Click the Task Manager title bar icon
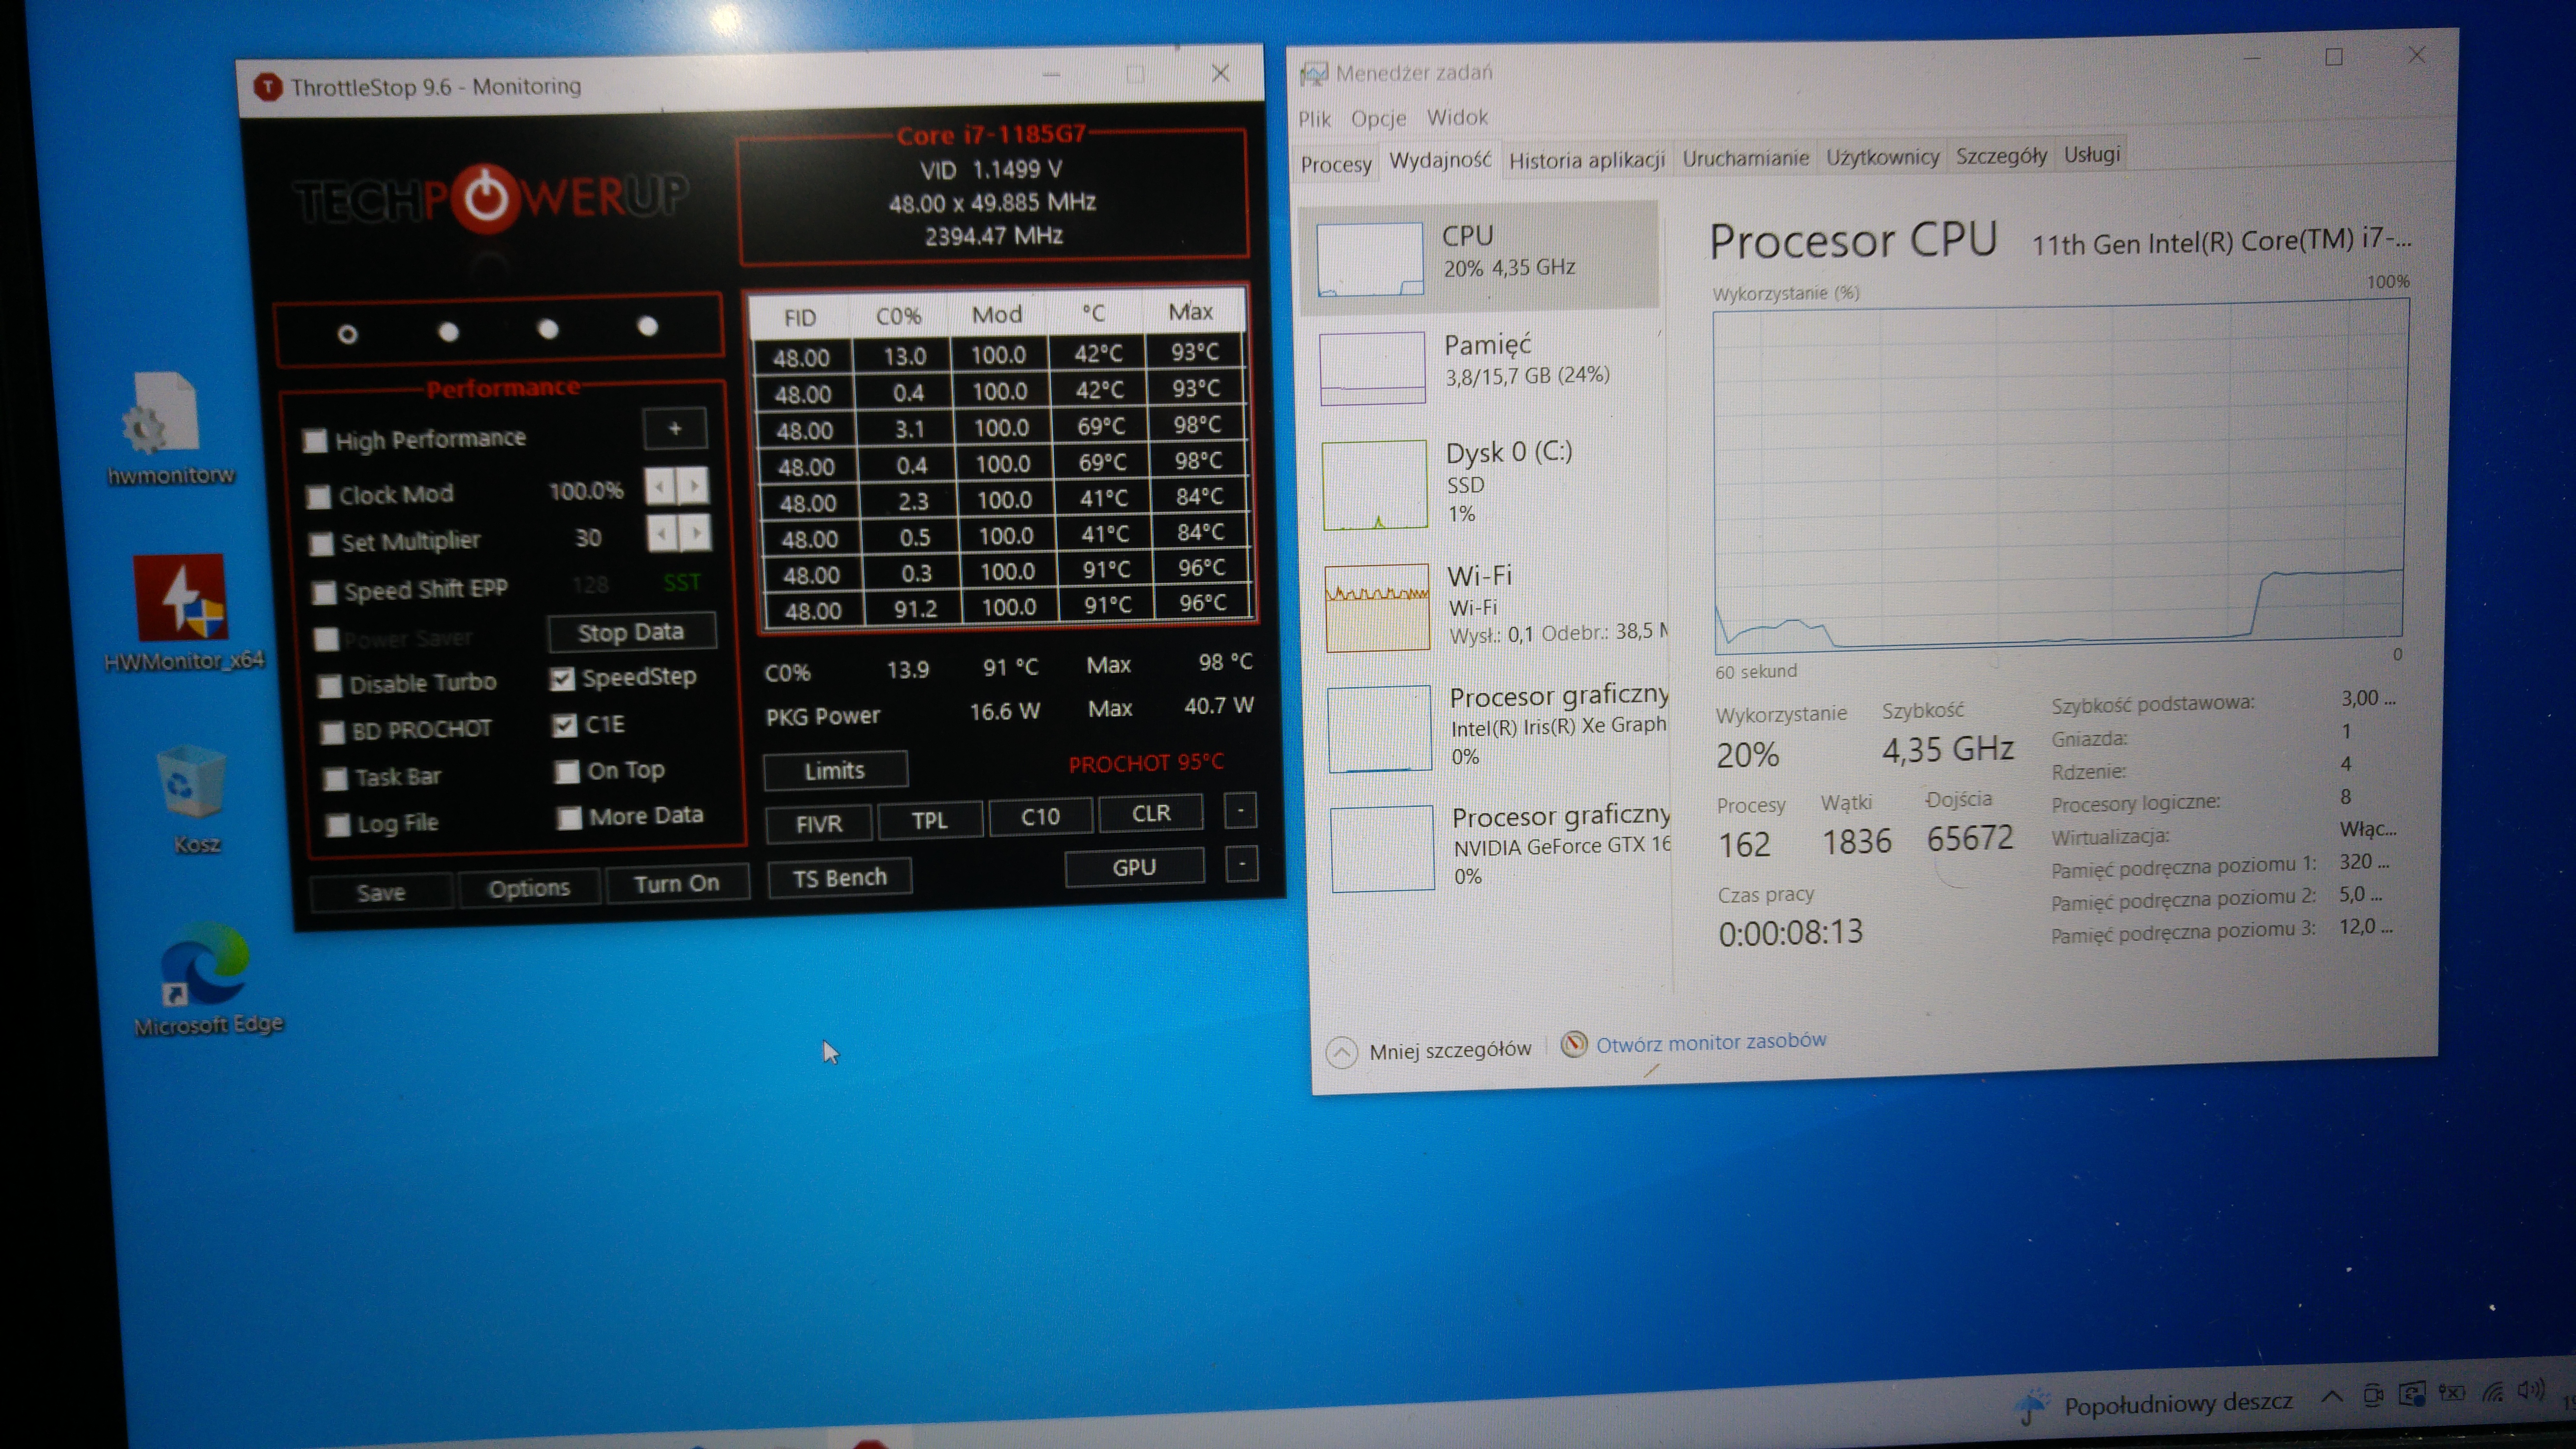 [x=1313, y=73]
